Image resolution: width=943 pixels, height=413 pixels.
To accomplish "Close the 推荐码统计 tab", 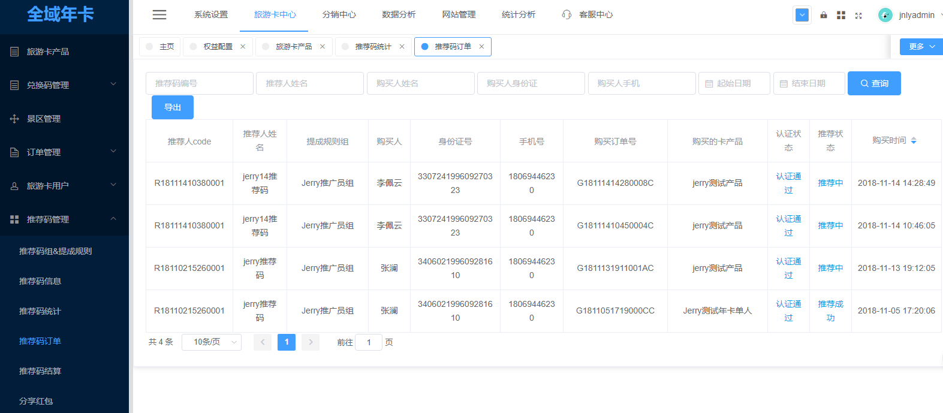I will [402, 47].
